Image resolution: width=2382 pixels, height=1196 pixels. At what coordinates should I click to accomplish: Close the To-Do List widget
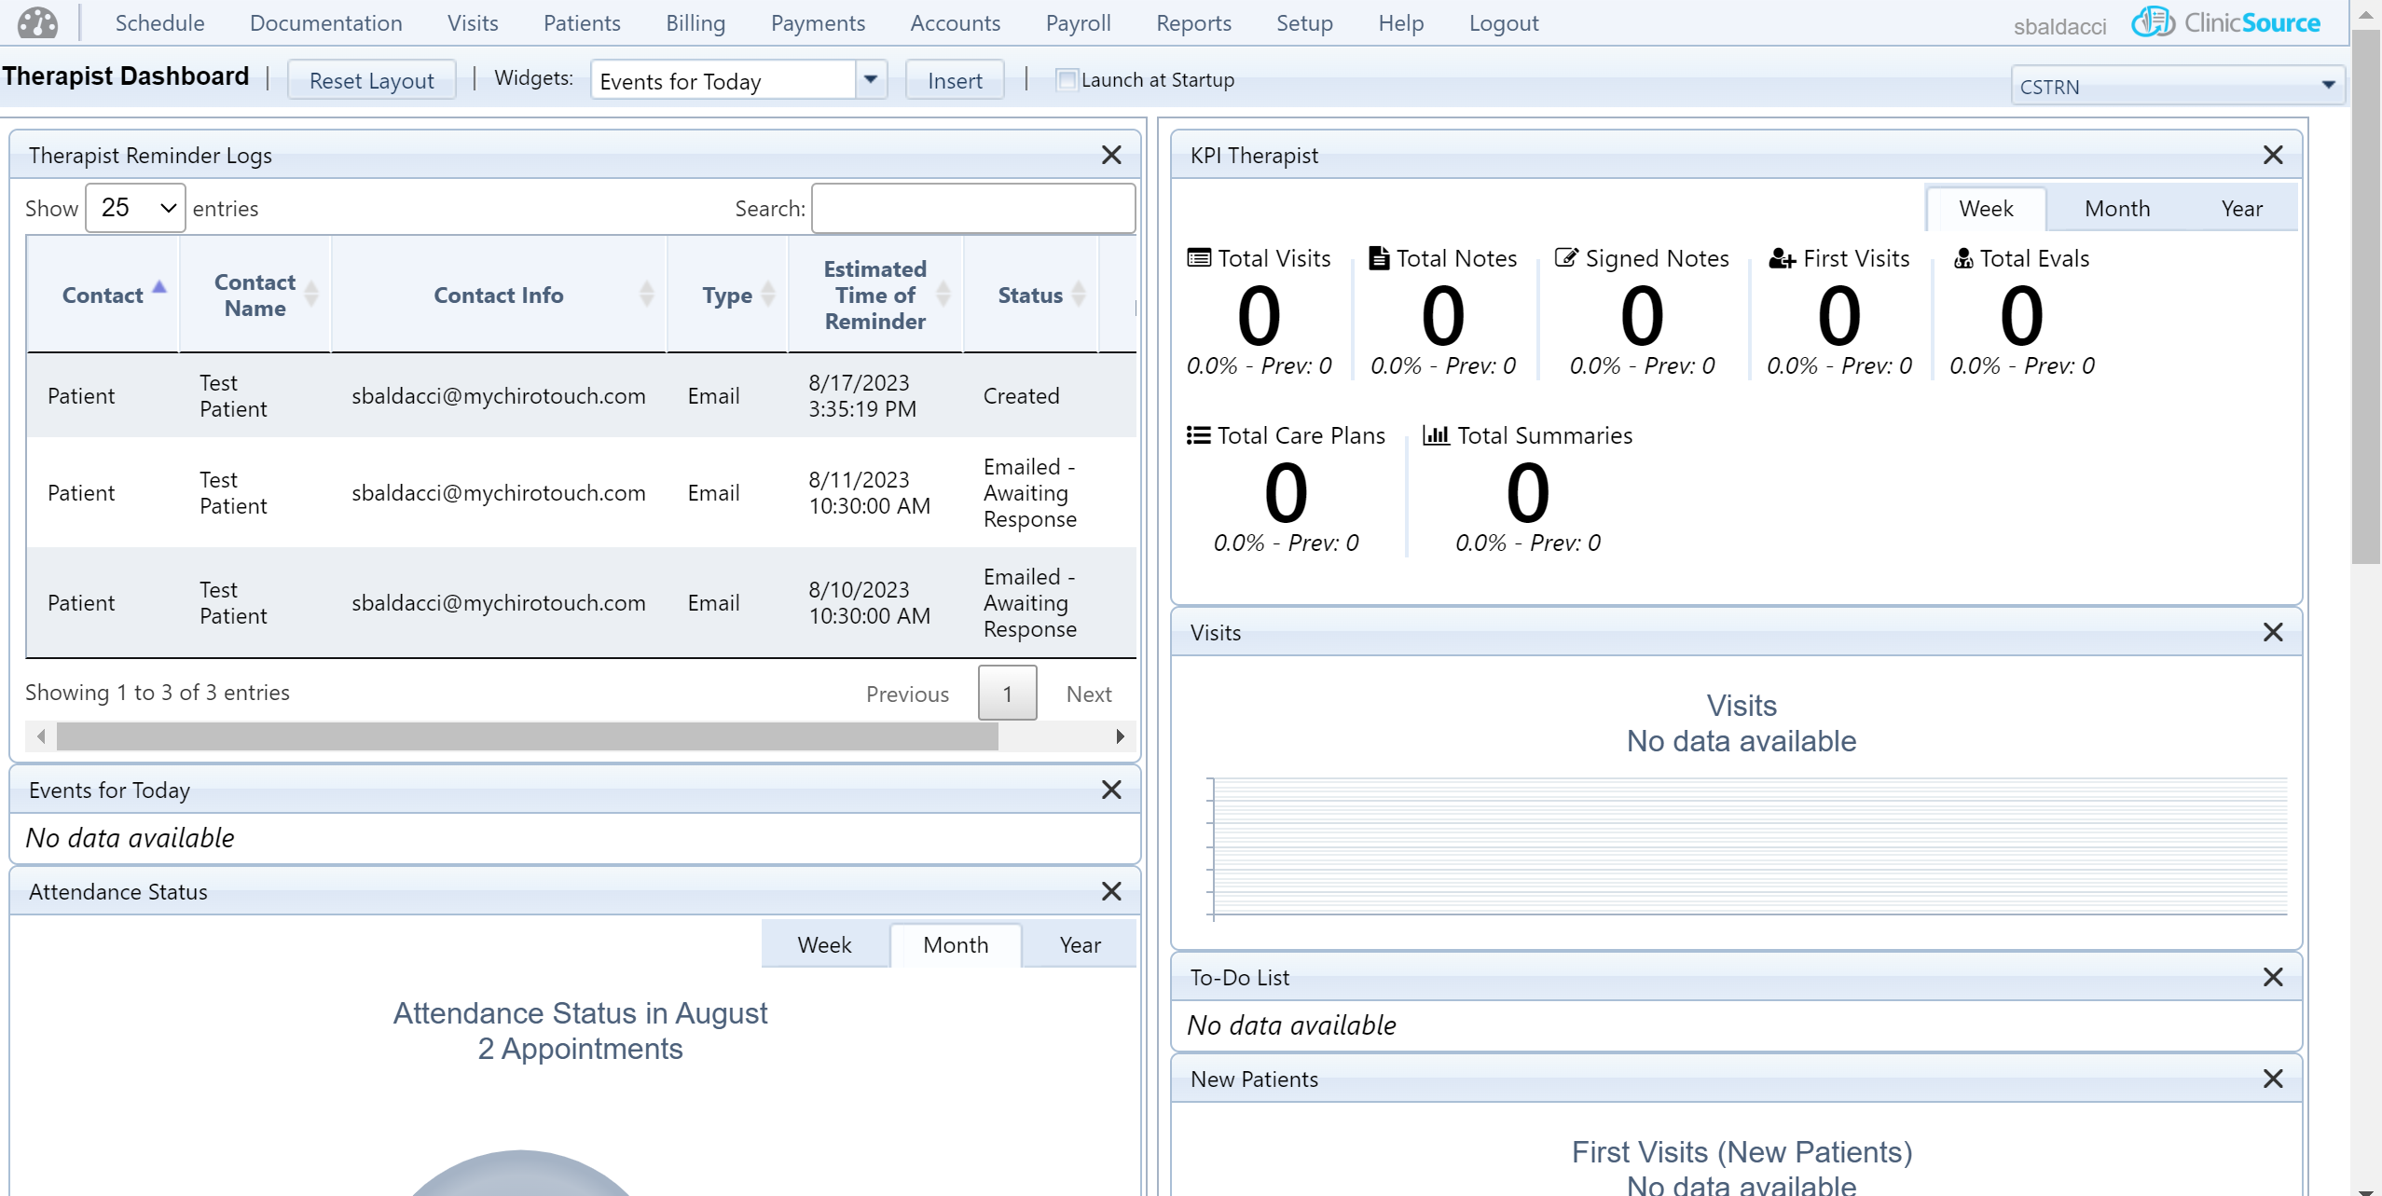click(x=2273, y=977)
